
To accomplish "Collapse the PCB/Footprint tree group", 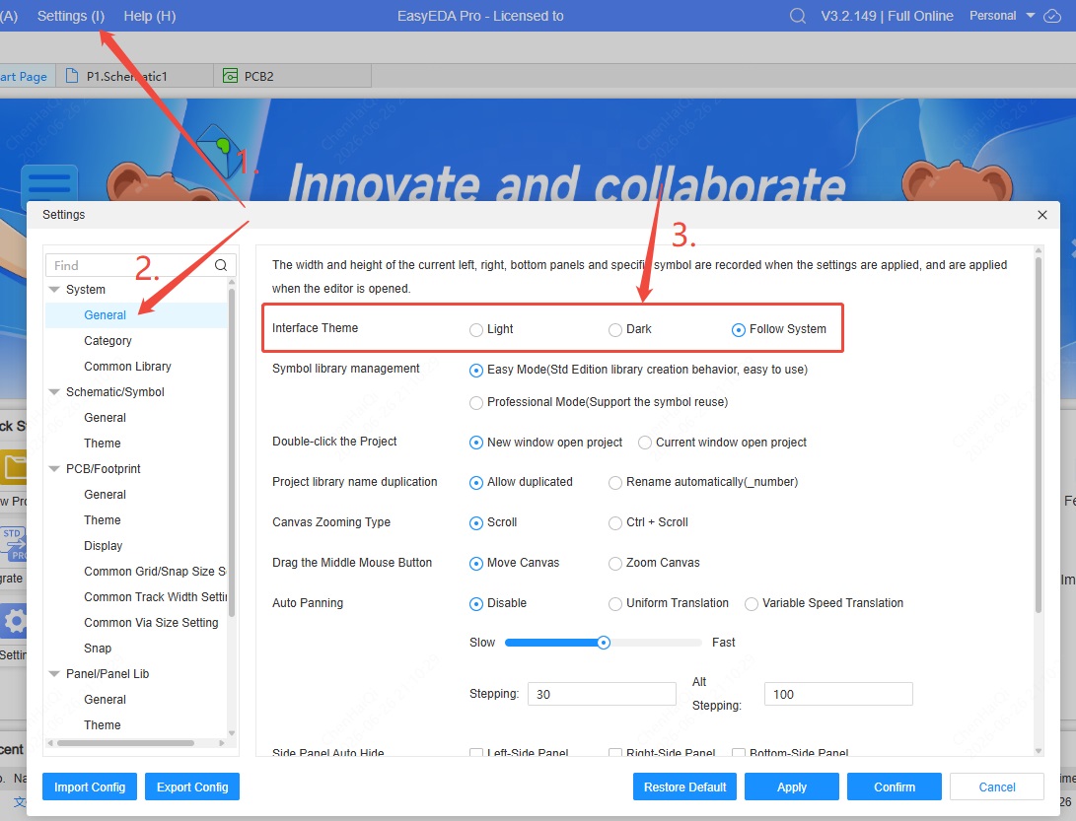I will click(x=54, y=468).
